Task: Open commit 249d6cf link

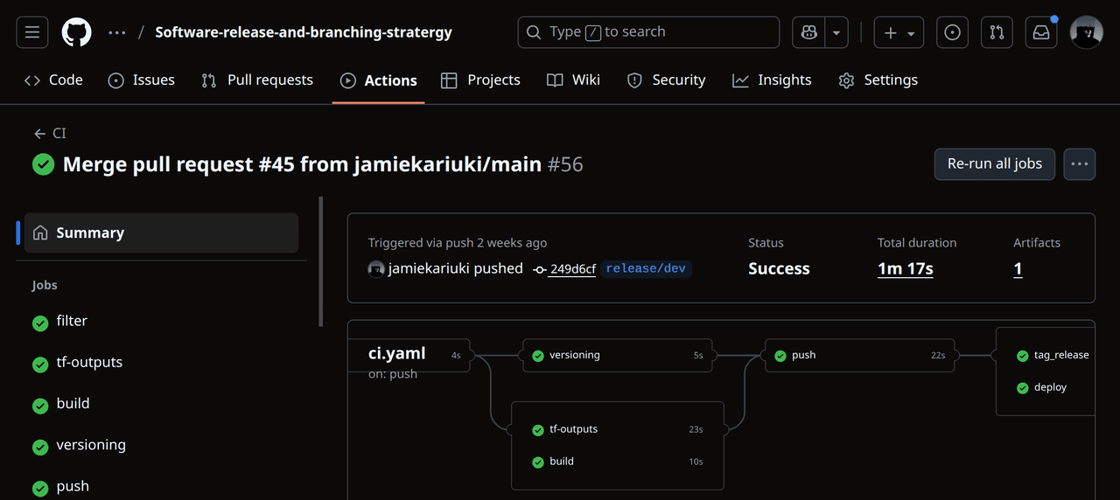Action: (572, 269)
